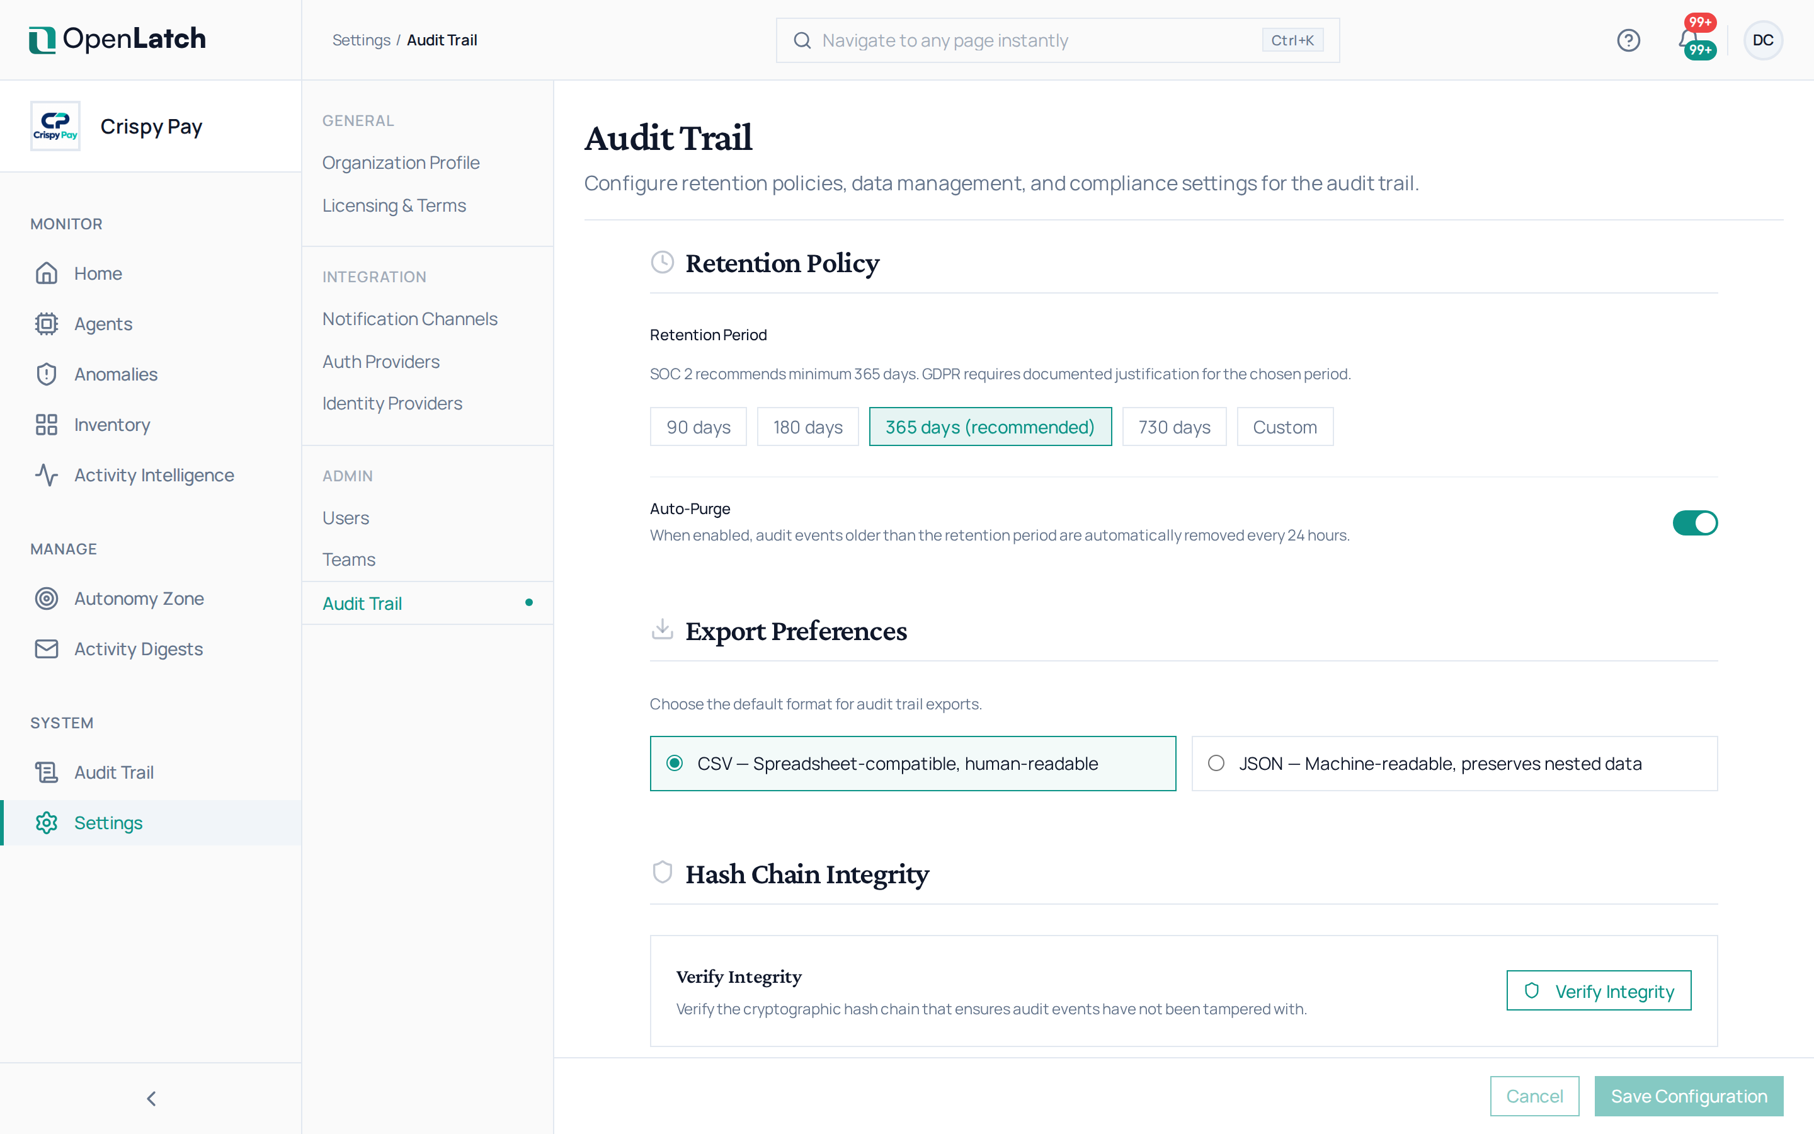This screenshot has width=1814, height=1134.
Task: Open Identity Providers settings
Action: click(x=391, y=403)
